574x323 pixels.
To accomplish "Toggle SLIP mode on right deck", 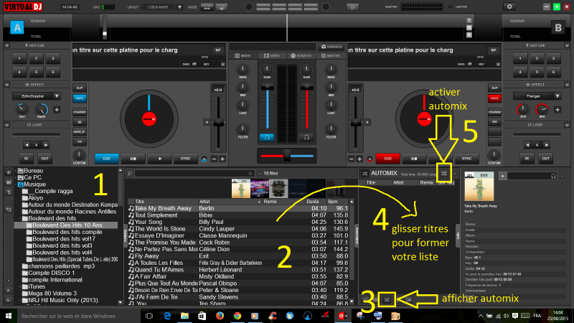I will [494, 88].
